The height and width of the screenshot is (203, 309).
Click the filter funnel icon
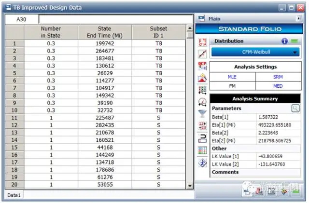(203, 114)
